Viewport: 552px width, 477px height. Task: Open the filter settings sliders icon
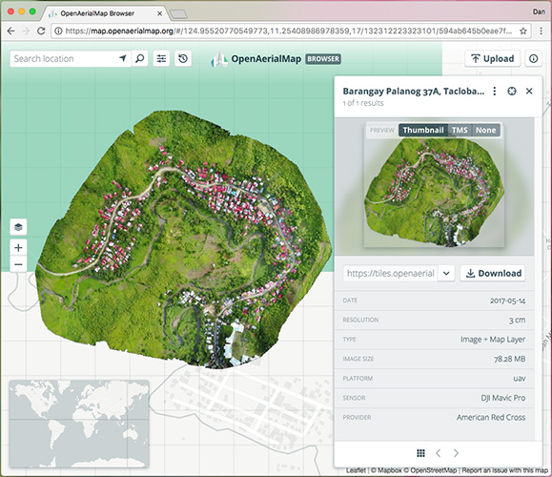[x=161, y=58]
